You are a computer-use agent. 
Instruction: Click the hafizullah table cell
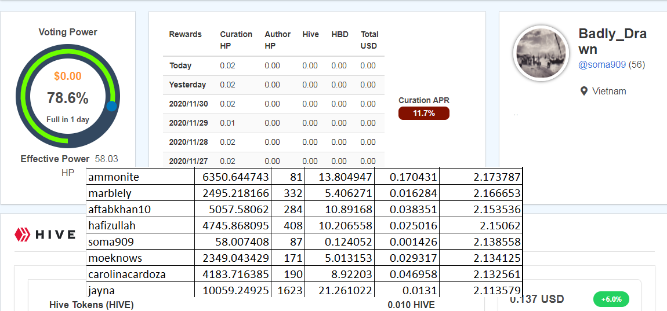(140, 226)
